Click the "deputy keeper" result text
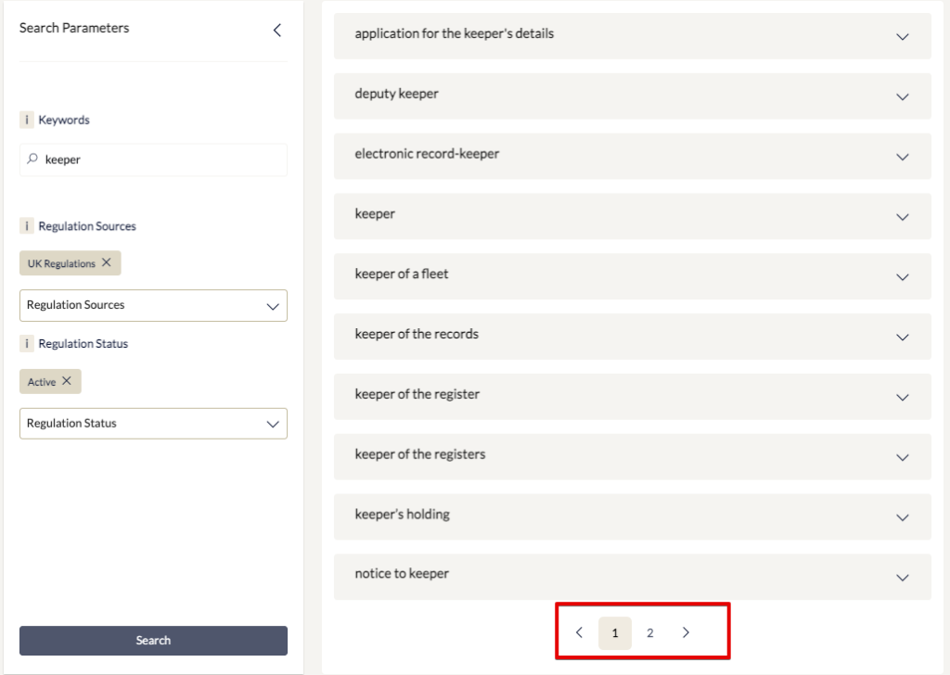This screenshot has width=950, height=675. point(397,94)
